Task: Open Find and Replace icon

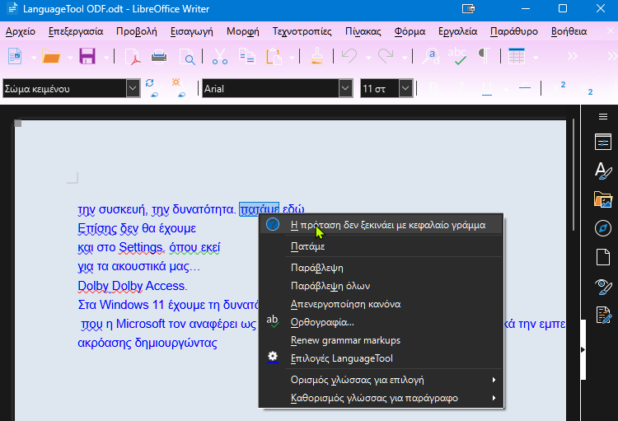Action: tap(431, 56)
